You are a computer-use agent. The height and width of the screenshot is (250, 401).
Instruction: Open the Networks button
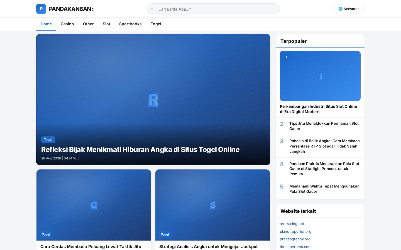tap(349, 9)
